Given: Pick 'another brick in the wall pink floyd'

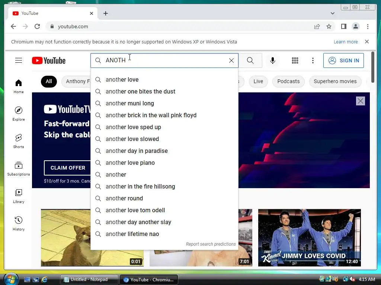Looking at the screenshot, I should 164,115.
